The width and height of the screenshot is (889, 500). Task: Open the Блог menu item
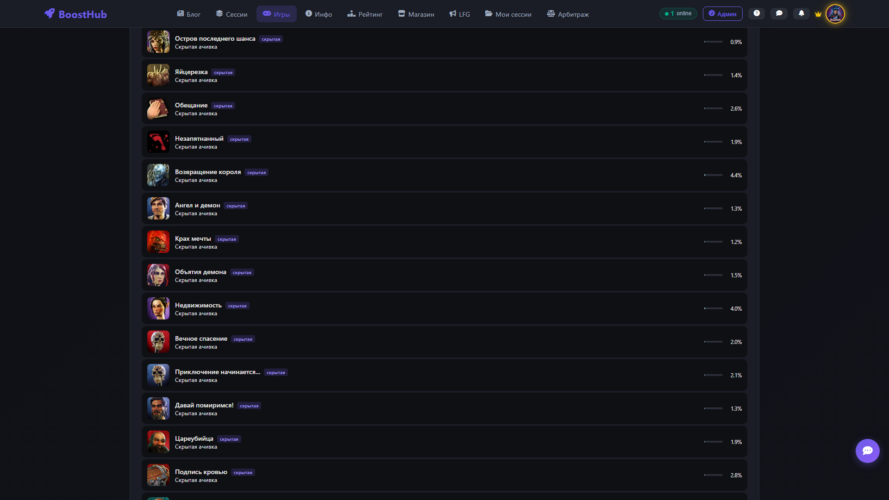188,14
